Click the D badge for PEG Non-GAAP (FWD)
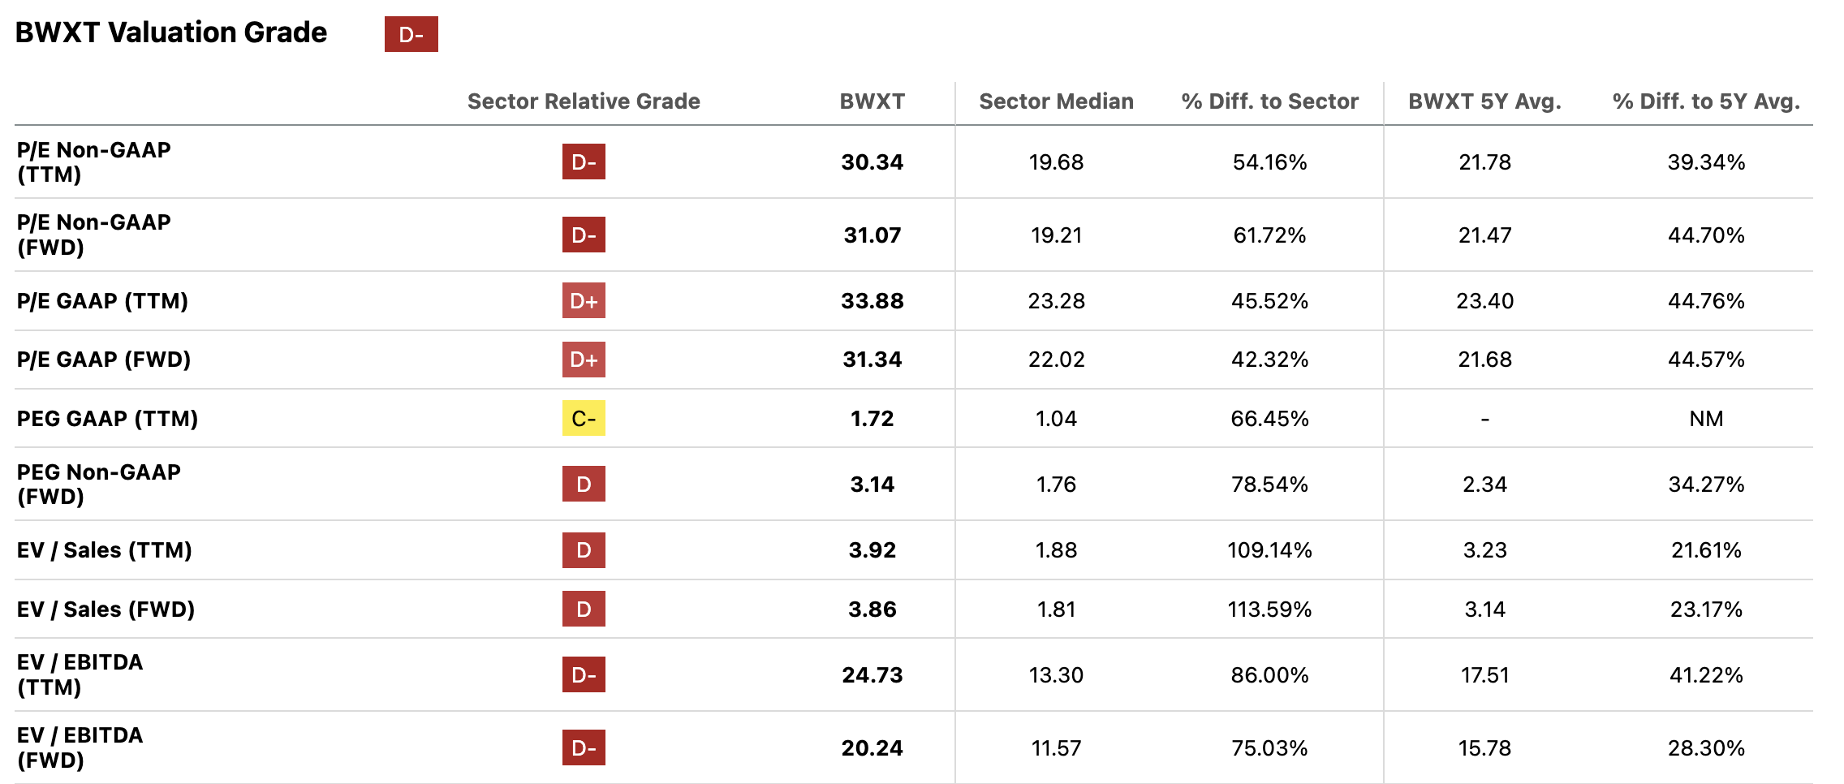1844x784 pixels. (584, 484)
